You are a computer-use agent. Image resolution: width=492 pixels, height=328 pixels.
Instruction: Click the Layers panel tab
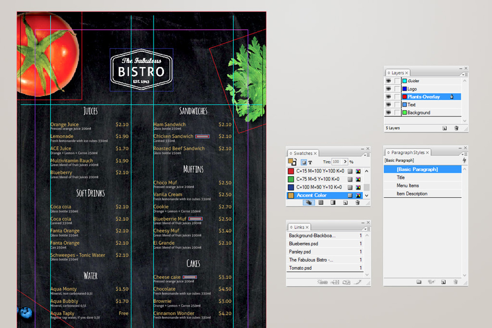tap(397, 73)
